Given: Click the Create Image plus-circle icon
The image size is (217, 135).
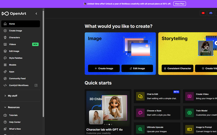Looking at the screenshot, I should [5, 31].
